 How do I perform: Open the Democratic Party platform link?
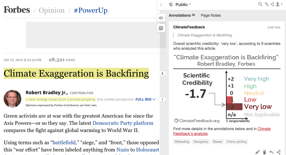click(x=123, y=123)
